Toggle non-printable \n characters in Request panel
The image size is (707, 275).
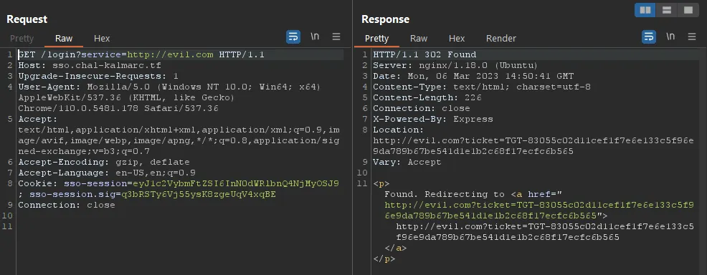[315, 37]
